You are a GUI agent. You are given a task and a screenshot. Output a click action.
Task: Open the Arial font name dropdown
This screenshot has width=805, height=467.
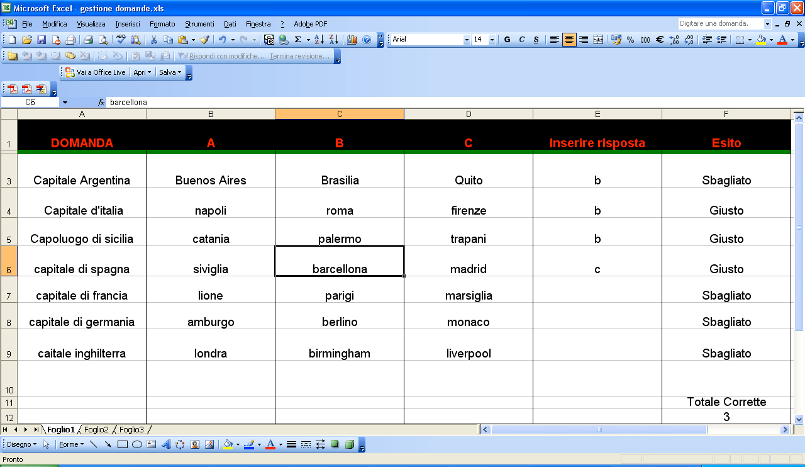[467, 40]
